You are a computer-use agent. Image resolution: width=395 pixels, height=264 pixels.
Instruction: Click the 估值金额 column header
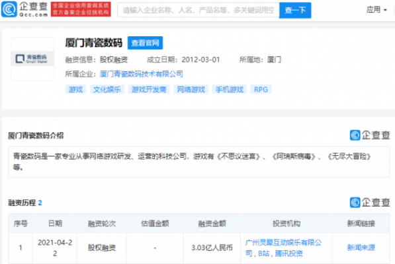point(155,223)
